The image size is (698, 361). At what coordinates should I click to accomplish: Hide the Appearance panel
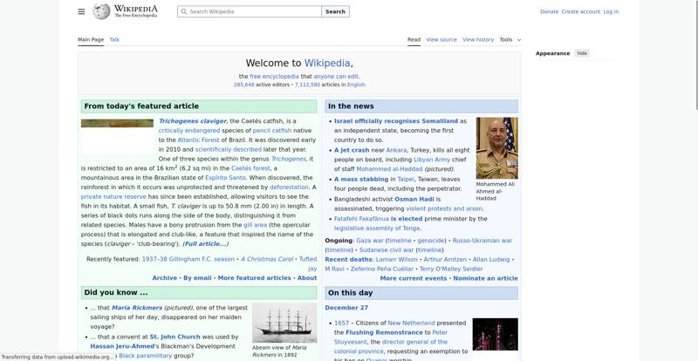click(x=582, y=53)
